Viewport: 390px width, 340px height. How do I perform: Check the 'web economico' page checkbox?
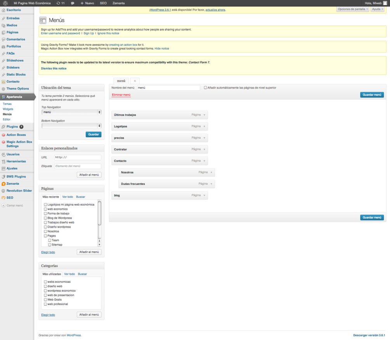[x=45, y=209]
